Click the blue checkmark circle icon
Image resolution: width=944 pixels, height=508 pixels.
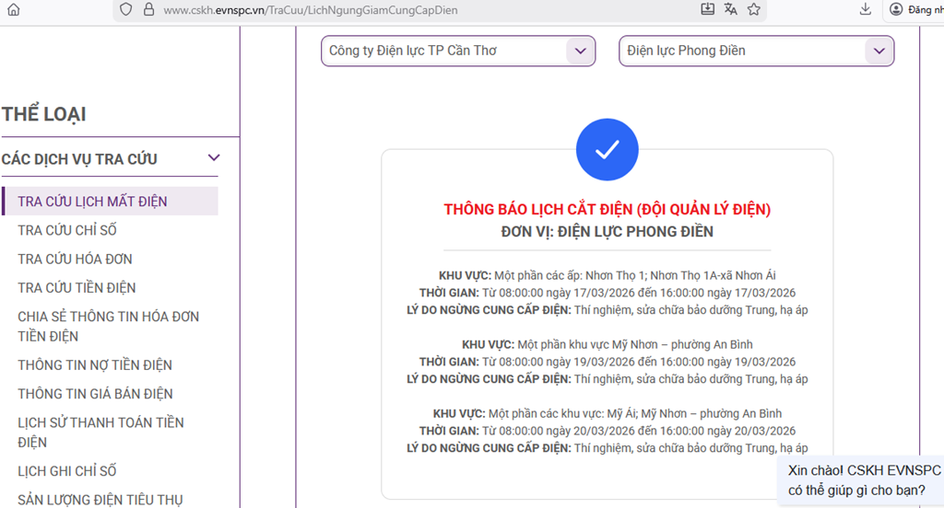tap(607, 149)
